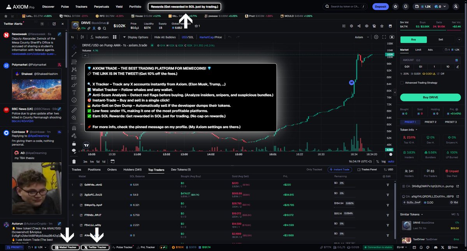Open chart layout grid icon
Image resolution: width=467 pixels, height=251 pixels.
115,37
